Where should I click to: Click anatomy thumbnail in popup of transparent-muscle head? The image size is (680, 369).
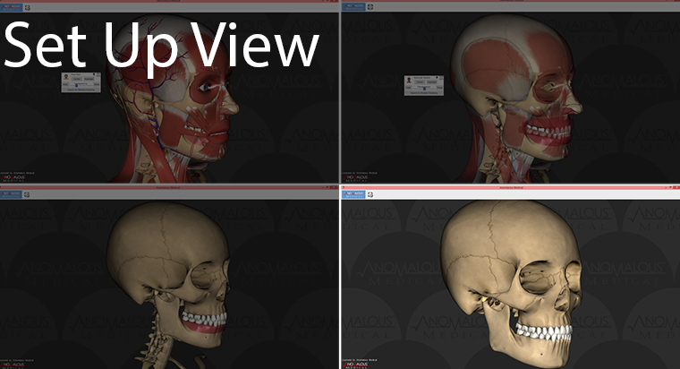tap(410, 79)
